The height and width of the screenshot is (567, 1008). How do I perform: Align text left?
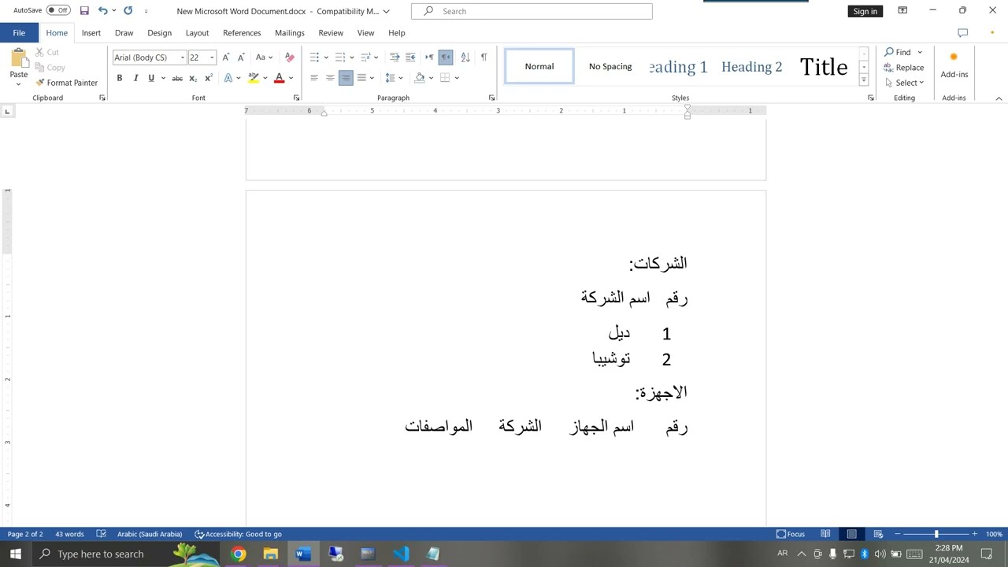[x=314, y=78]
